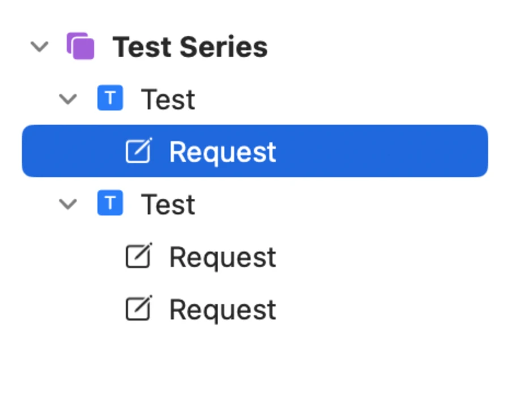The width and height of the screenshot is (510, 396).
Task: Collapse the Test Series group chevron
Action: pyautogui.click(x=39, y=46)
